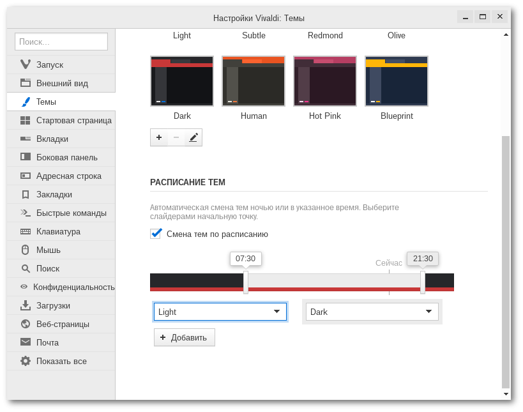Click the 07:30 schedule slider handle
The image size is (523, 412).
tap(246, 282)
